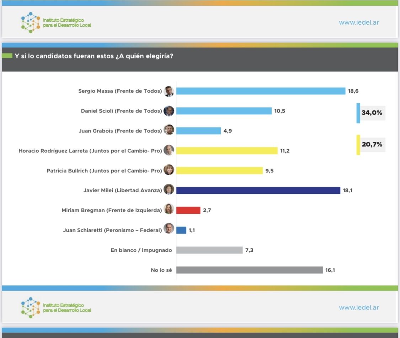
Task: Select the photo beside the Javier Milei label
Action: (169, 190)
